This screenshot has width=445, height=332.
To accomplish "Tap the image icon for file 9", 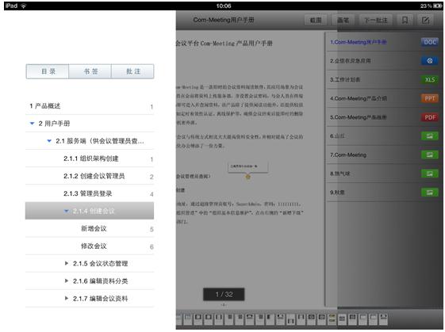I will [430, 193].
